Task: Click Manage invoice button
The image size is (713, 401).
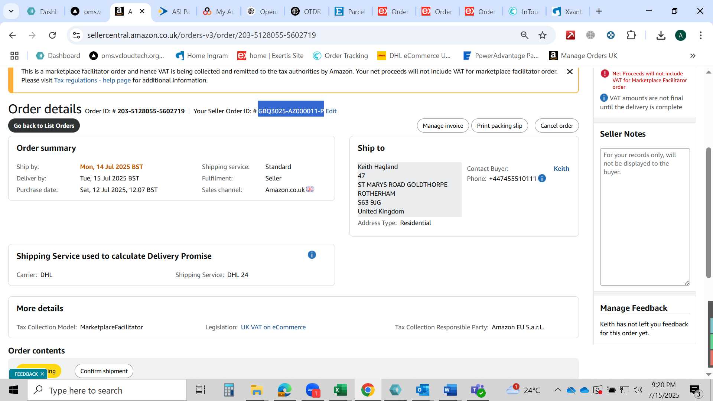Action: pyautogui.click(x=443, y=125)
